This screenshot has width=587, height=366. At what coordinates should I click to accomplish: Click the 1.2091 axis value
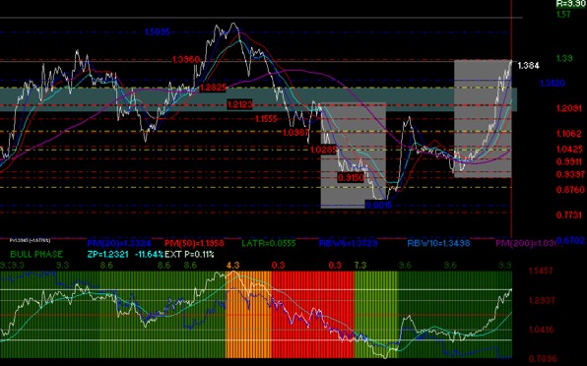point(569,109)
